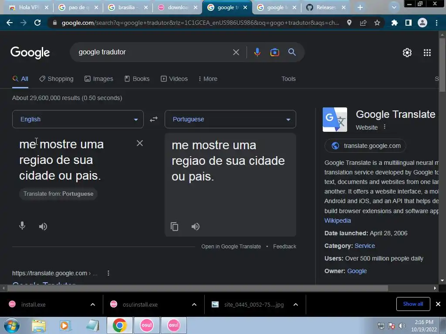This screenshot has height=334, width=446.
Task: Open Windows Media Player from the taskbar
Action: 65,325
